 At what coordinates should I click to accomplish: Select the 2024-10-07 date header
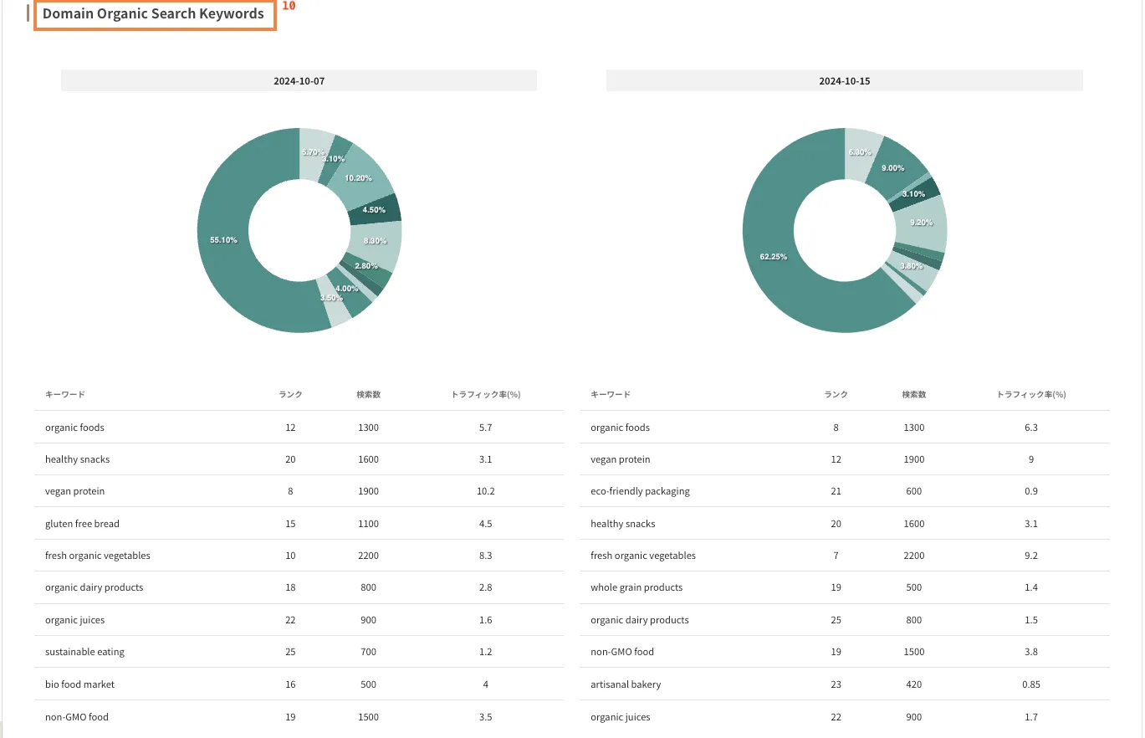tap(299, 81)
